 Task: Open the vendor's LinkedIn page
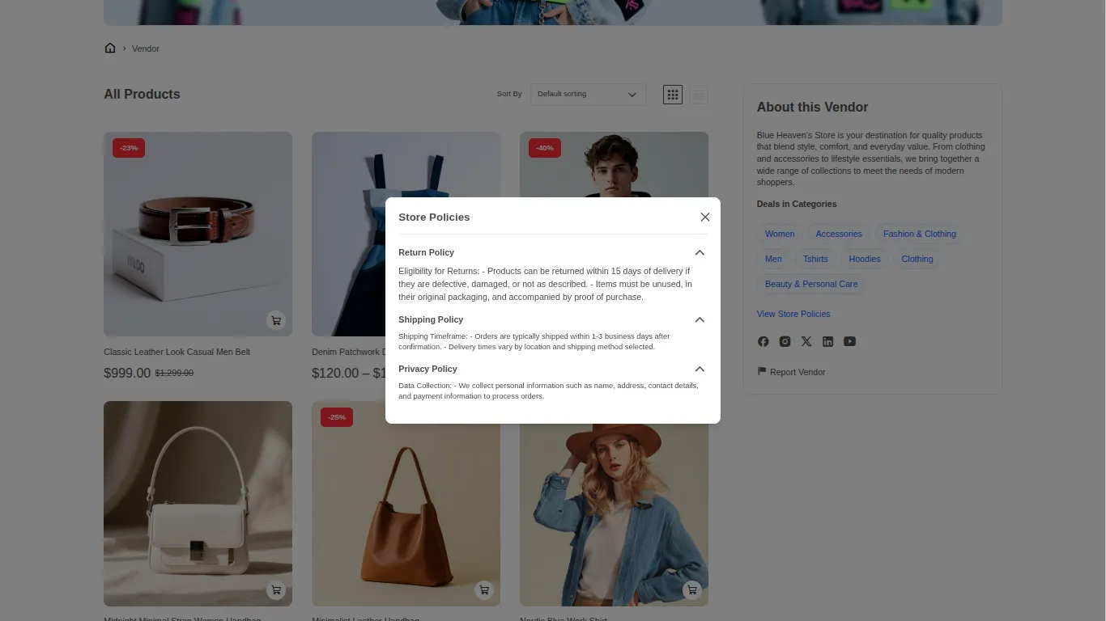click(x=827, y=341)
